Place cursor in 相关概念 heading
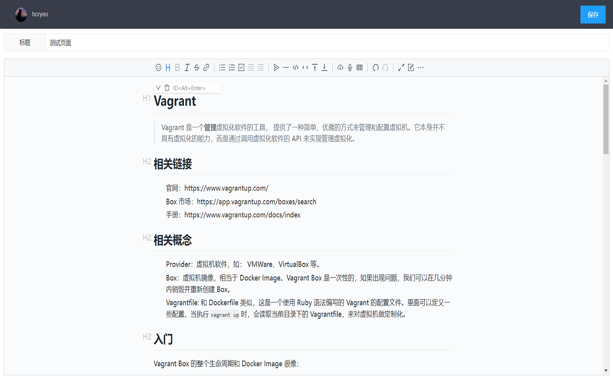 coord(173,240)
